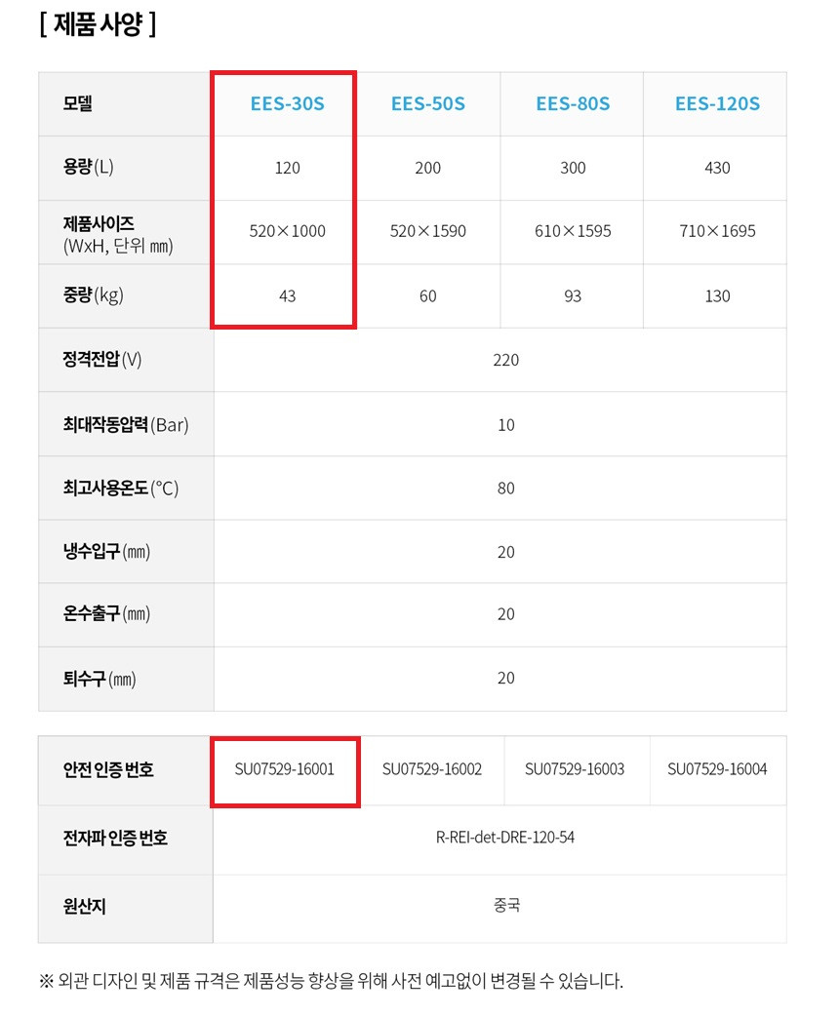Click the 최대작동압력 (Bar) row label

pos(126,424)
